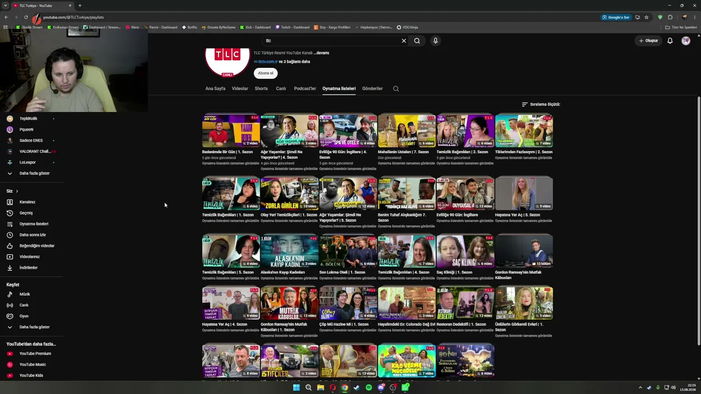Bookmark this page with the star icon
The width and height of the screenshot is (701, 394).
click(646, 17)
